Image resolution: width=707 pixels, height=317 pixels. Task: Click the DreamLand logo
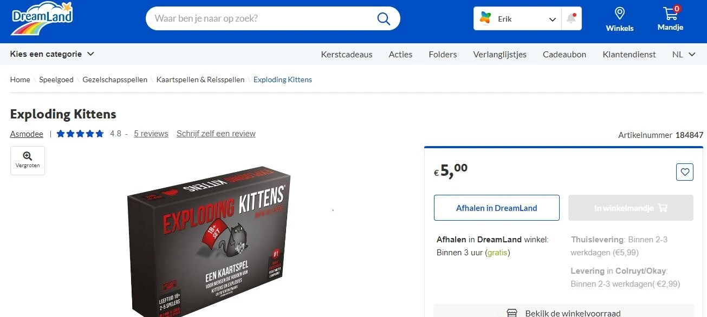point(42,19)
